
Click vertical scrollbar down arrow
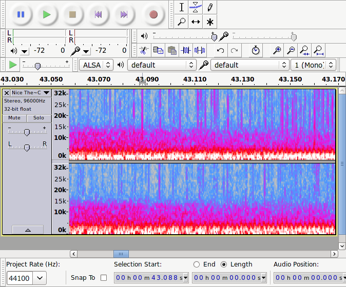342,246
